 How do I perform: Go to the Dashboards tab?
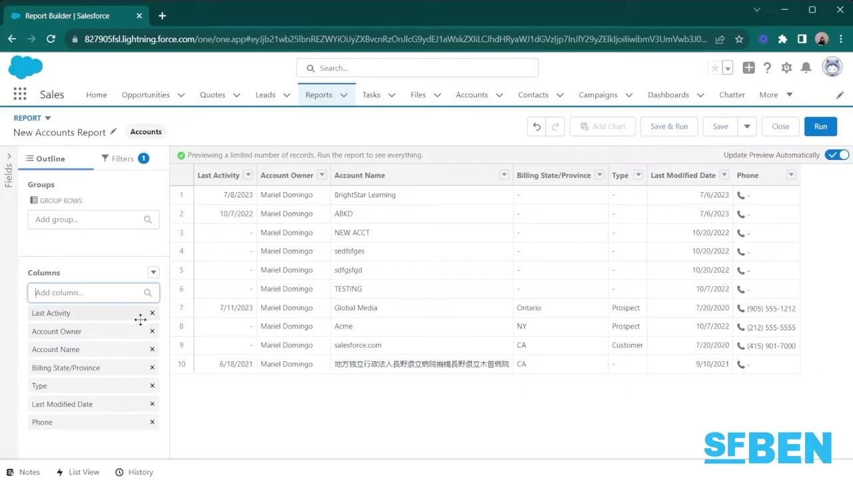click(x=668, y=95)
